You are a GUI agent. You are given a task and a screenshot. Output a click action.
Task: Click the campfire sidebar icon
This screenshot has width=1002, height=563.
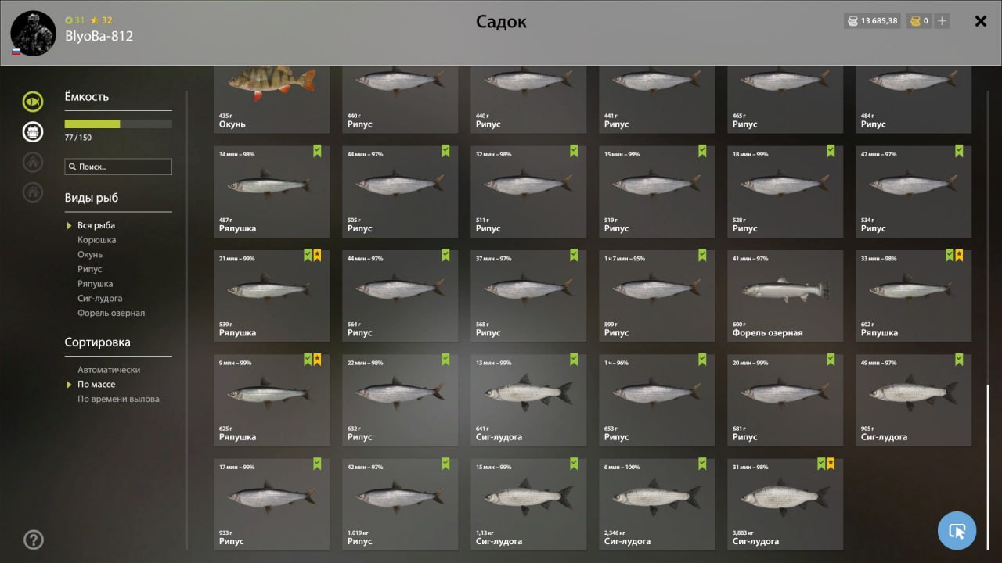pyautogui.click(x=33, y=162)
